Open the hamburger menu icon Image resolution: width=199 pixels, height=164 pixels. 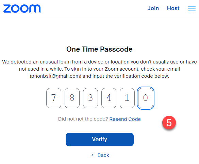coord(192,9)
